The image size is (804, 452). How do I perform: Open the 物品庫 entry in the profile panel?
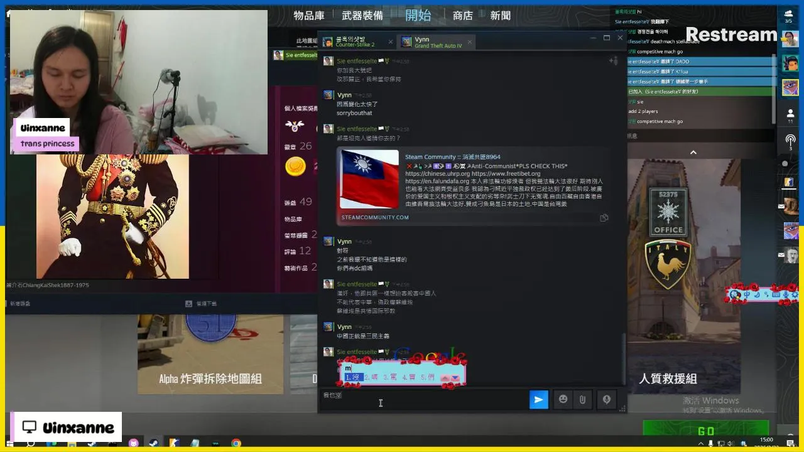pyautogui.click(x=293, y=219)
